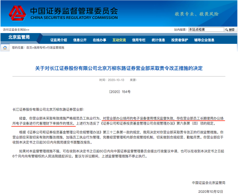The image size is (238, 195).
Task: Go to the 信用专栏 navigation item
Action: [139, 40]
